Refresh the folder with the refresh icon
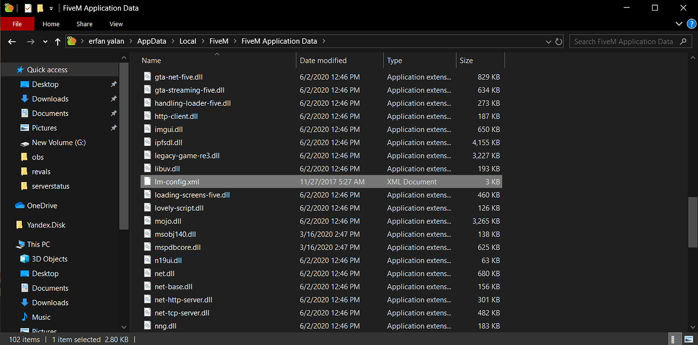Screen dimensions: 698x345 point(559,41)
